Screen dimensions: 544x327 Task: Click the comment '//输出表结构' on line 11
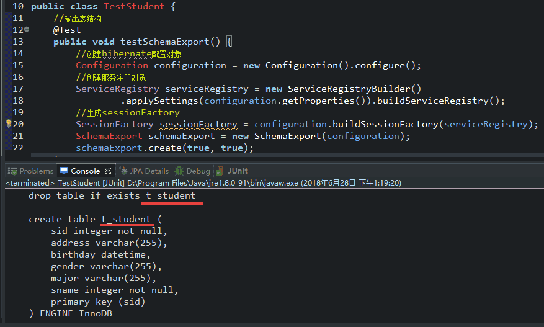point(78,19)
